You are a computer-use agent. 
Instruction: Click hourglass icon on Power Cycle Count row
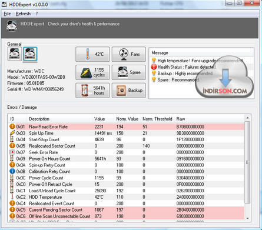12,178
